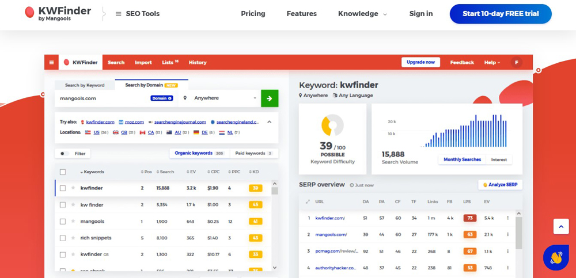The width and height of the screenshot is (576, 278).
Task: Open the Help dropdown in red toolbar
Action: (492, 62)
